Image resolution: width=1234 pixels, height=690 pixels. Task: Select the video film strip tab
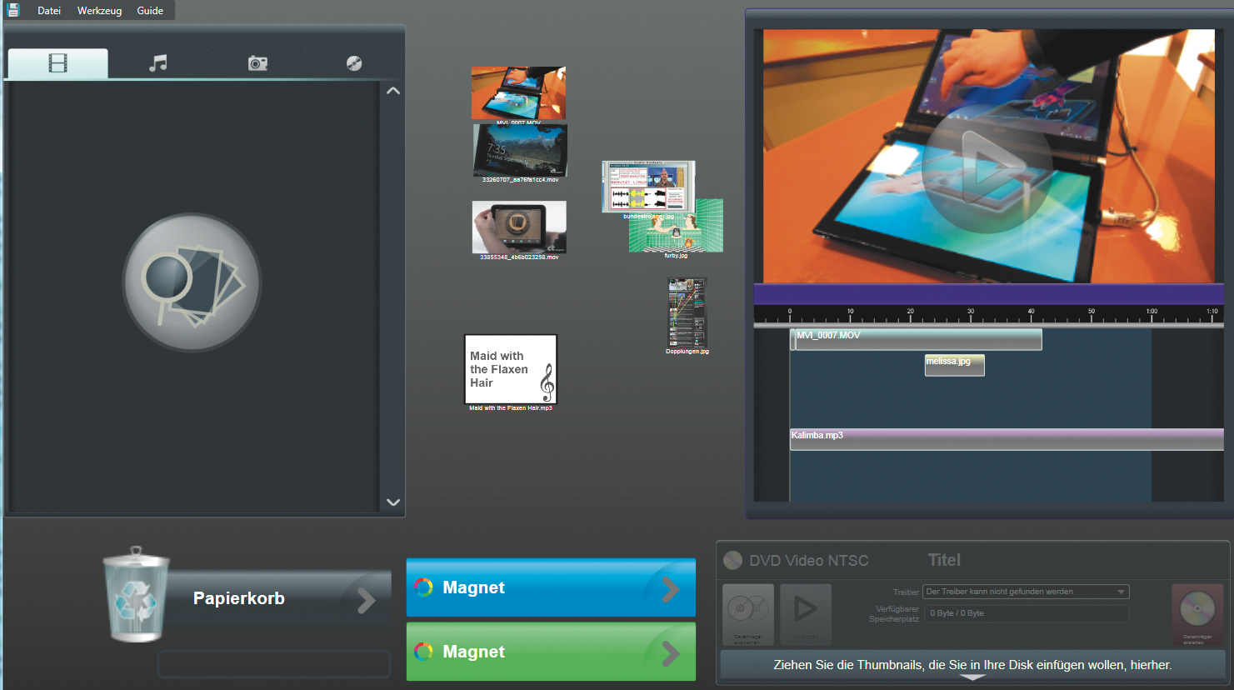[57, 63]
